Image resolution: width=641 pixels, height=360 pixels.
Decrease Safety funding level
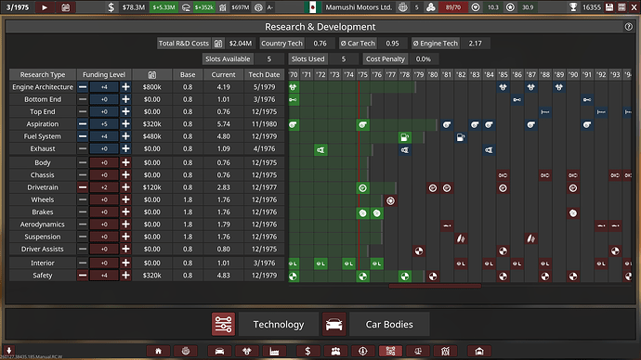tap(83, 276)
